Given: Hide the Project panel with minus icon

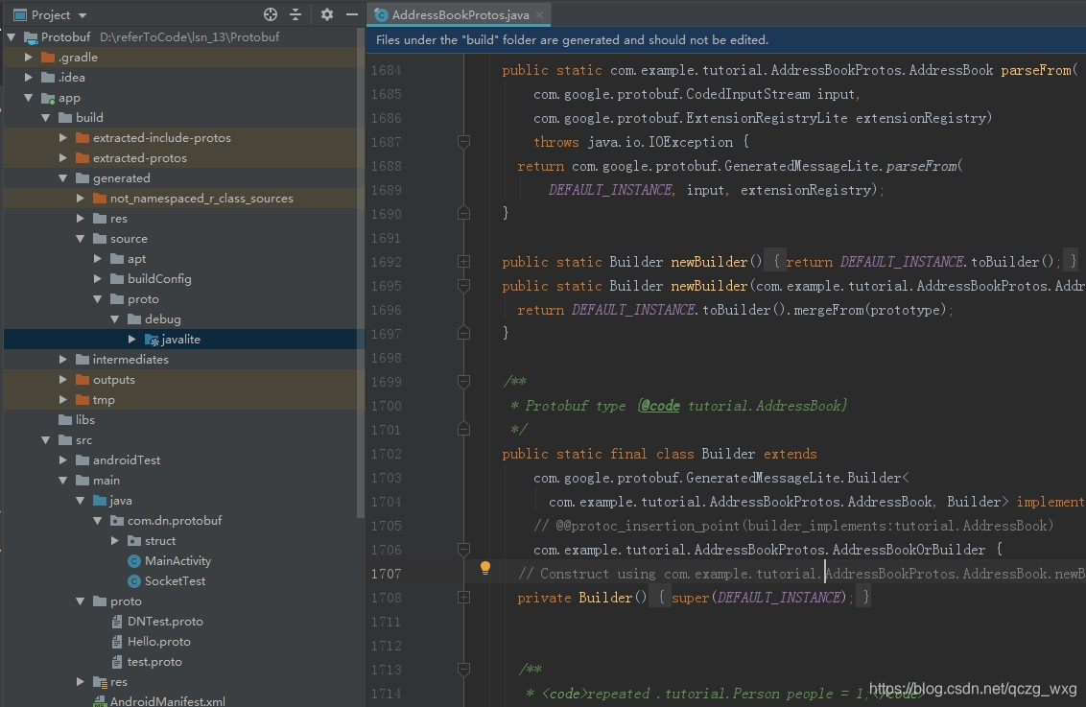Looking at the screenshot, I should 352,14.
